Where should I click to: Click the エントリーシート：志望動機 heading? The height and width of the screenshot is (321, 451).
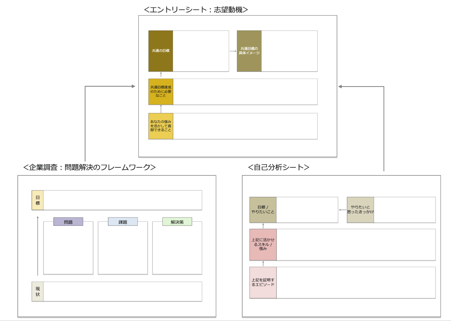pyautogui.click(x=196, y=9)
